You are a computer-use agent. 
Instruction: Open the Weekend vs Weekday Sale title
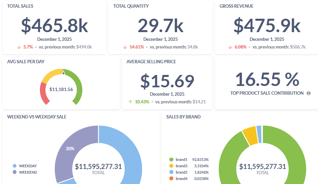(x=37, y=117)
